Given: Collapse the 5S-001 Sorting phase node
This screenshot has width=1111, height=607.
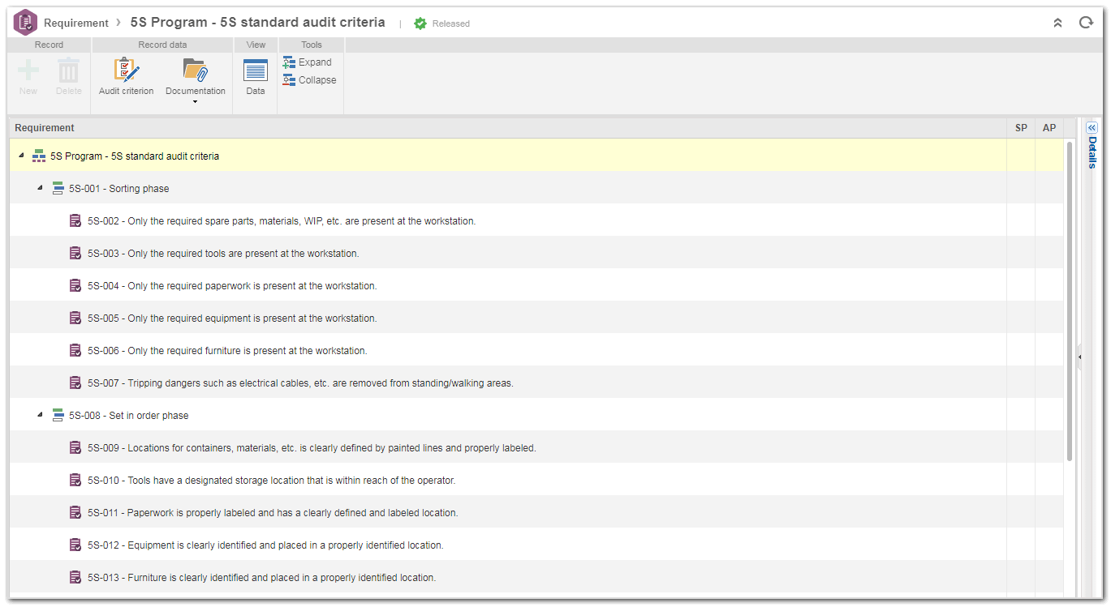Looking at the screenshot, I should click(40, 188).
